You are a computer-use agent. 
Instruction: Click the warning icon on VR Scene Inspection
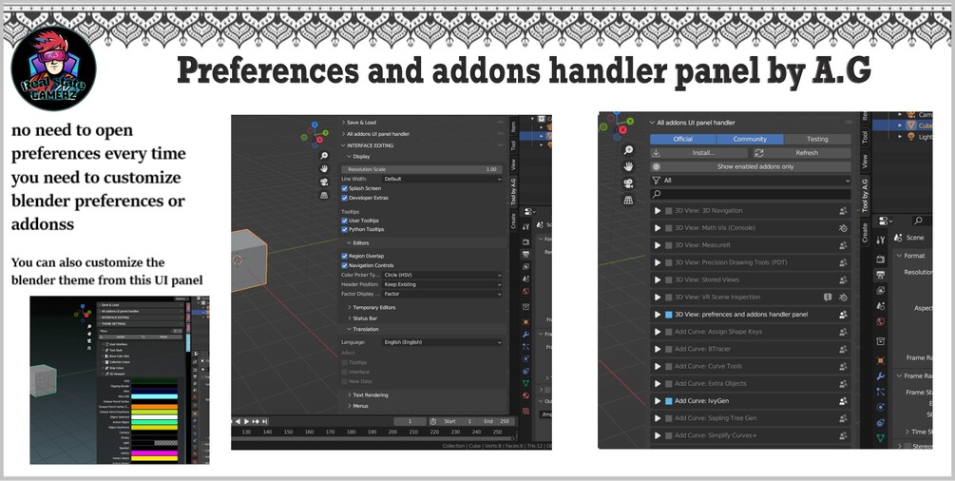pyautogui.click(x=828, y=298)
